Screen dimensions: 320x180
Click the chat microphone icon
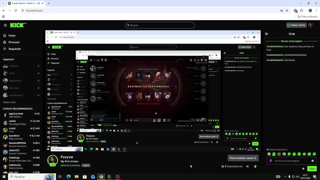coord(270,161)
